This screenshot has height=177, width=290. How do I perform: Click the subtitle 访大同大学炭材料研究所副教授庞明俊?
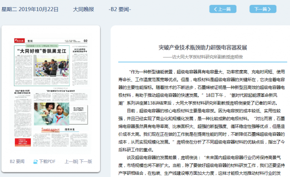pyautogui.click(x=203, y=57)
